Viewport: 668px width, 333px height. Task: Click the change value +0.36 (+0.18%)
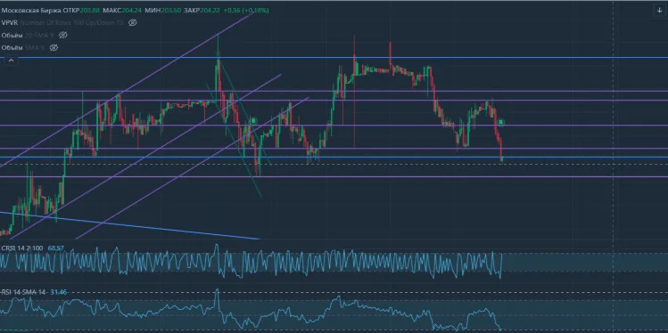(x=246, y=10)
